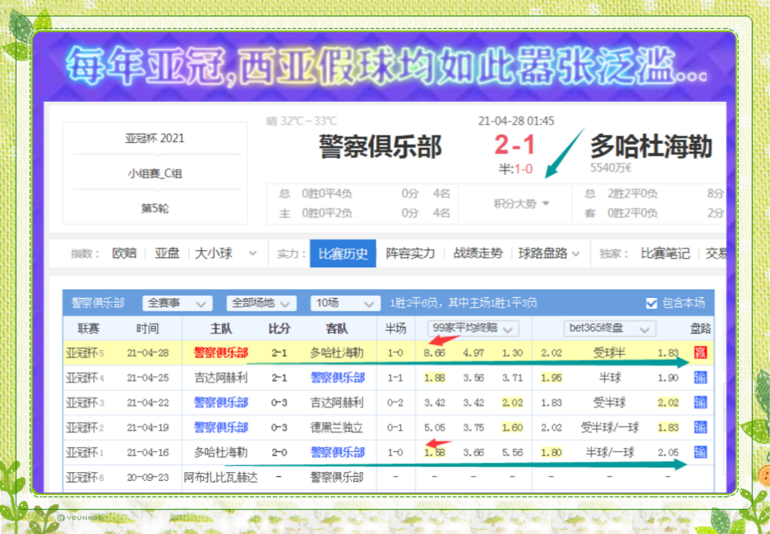Click the 受球半 handicap cell
This screenshot has width=770, height=534.
[x=610, y=353]
